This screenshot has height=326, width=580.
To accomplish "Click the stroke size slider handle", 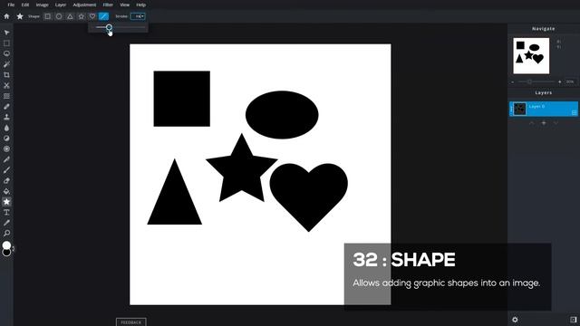I will (x=109, y=27).
